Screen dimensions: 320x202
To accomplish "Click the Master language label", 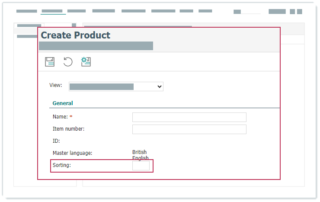I will pos(72,153).
